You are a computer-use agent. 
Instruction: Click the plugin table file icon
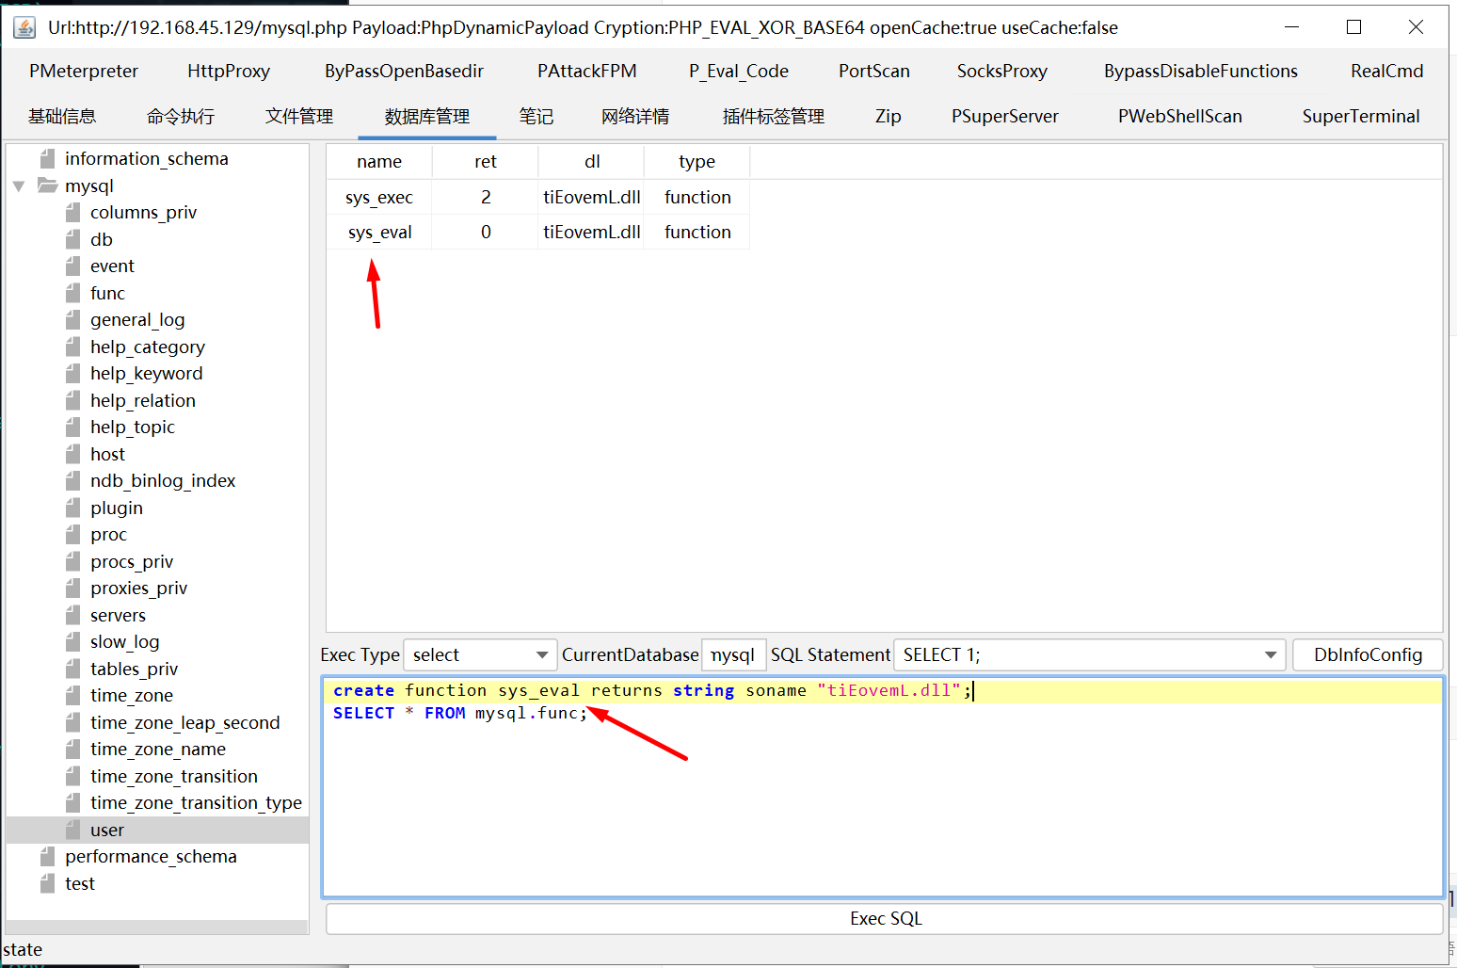pyautogui.click(x=73, y=508)
